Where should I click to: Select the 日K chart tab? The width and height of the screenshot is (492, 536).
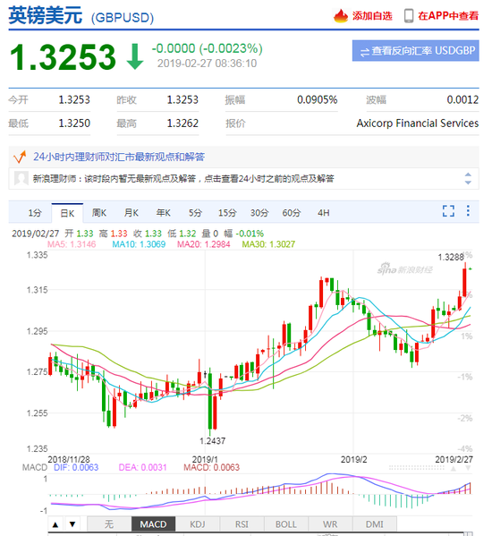click(x=67, y=213)
